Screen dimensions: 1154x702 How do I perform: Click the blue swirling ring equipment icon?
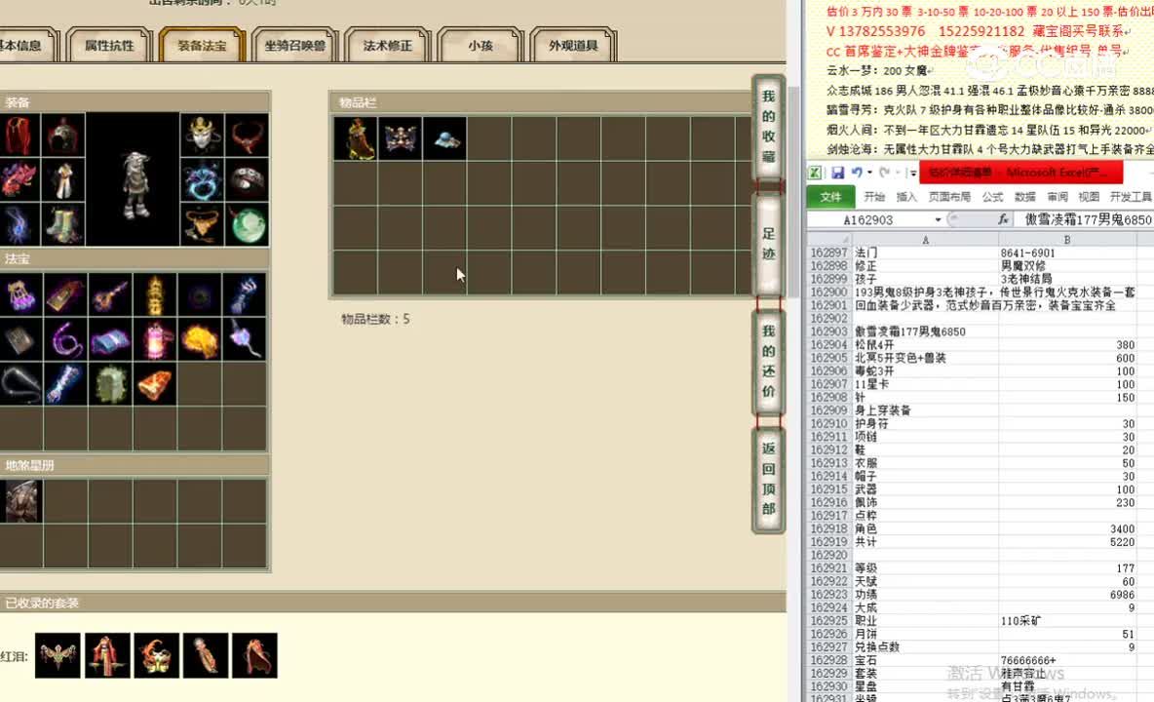click(x=202, y=179)
